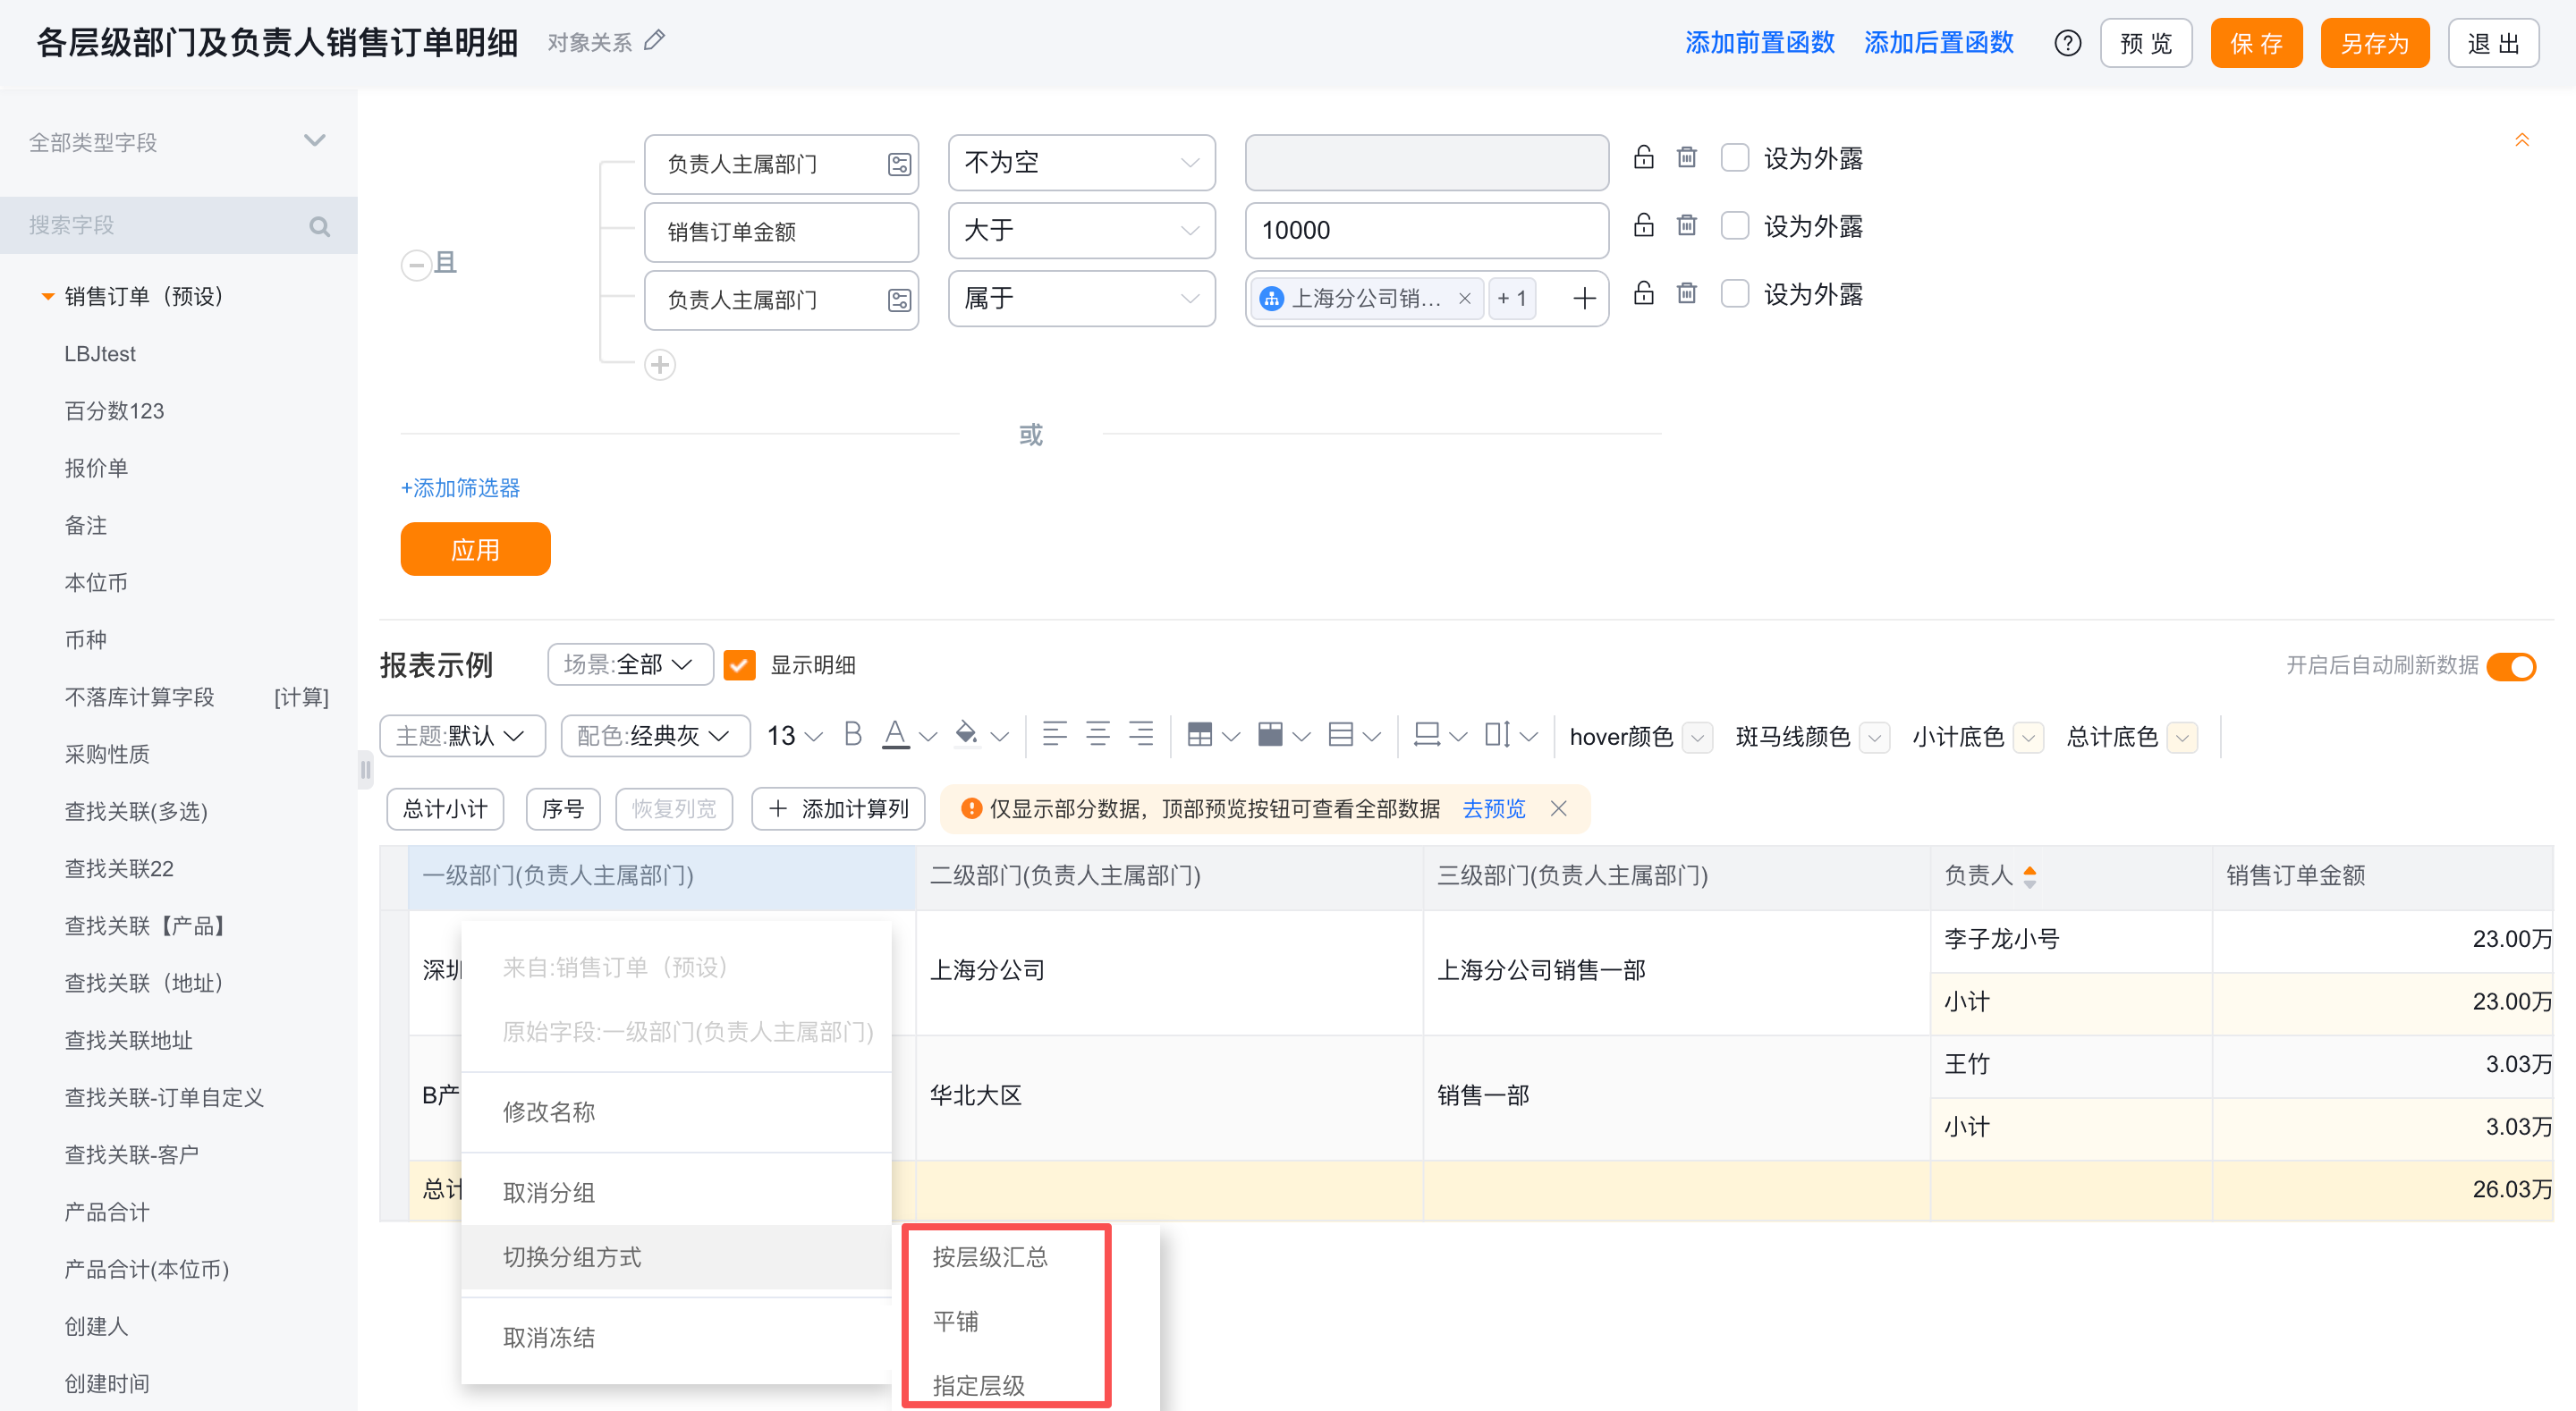
Task: Click the 10000 amount input field
Action: [x=1426, y=230]
